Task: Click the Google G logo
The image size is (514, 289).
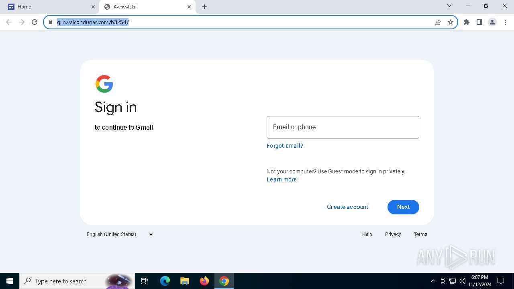Action: [104, 84]
